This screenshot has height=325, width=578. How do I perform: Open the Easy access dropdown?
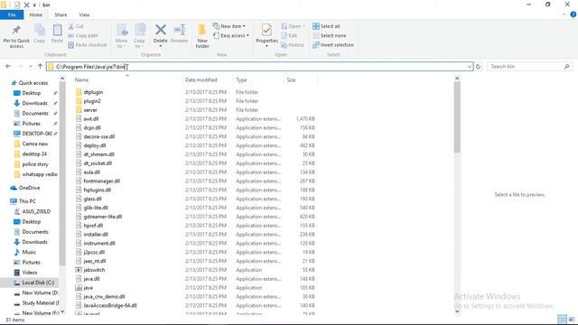(231, 35)
